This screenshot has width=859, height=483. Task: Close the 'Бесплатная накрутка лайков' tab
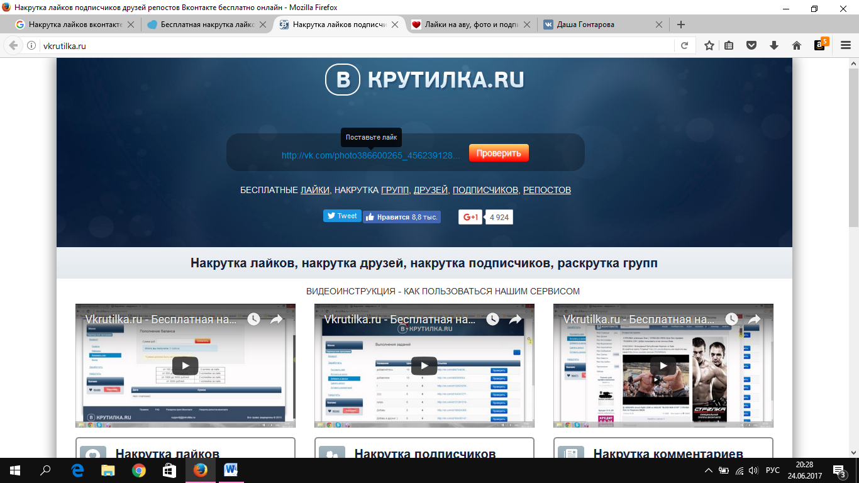pos(262,25)
